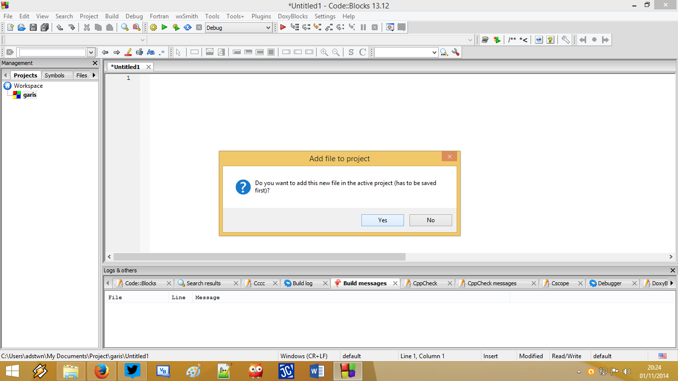Toggle Match case Aa icon

click(151, 52)
